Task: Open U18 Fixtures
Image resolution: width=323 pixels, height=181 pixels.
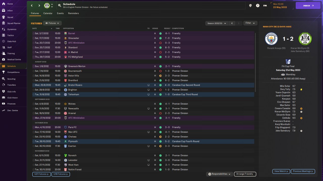Action: pos(61,174)
